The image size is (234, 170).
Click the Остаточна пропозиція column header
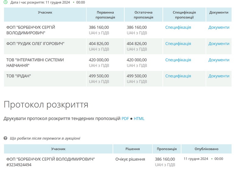click(143, 15)
